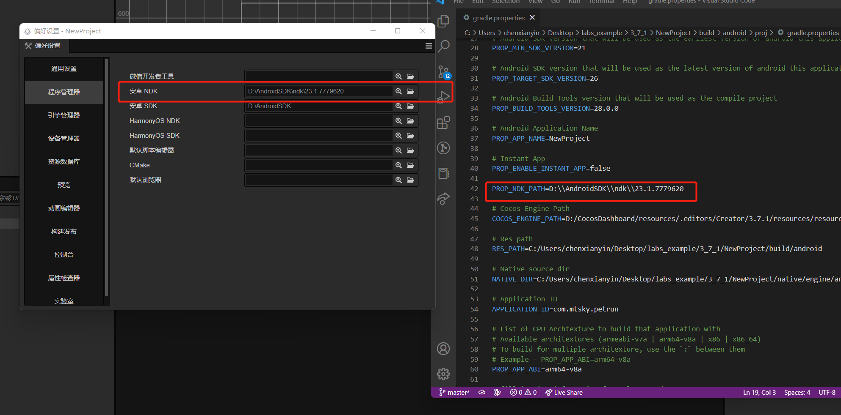Select 构建发布 in preferences sidebar

coord(64,232)
